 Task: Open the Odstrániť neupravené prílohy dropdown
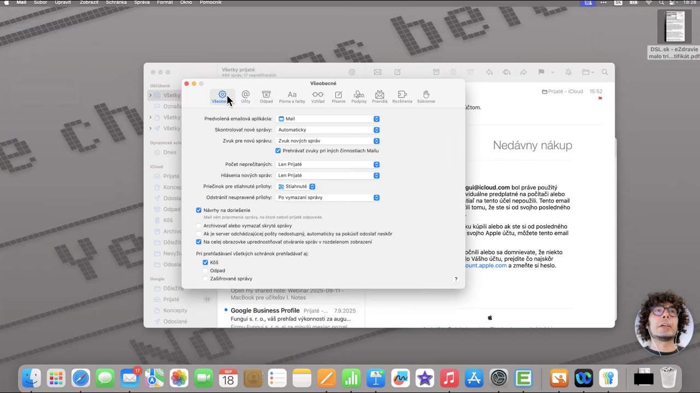coord(328,198)
